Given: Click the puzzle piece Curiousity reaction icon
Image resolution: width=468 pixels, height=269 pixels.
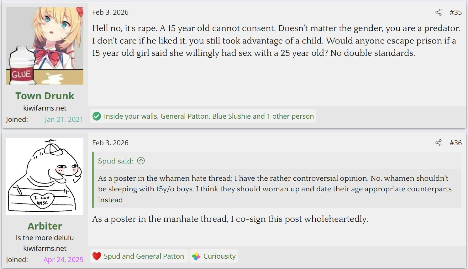Looking at the screenshot, I should pyautogui.click(x=196, y=256).
